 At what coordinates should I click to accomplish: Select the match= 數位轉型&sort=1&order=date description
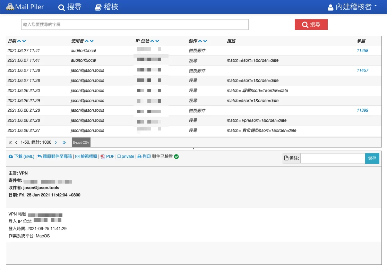tap(261, 130)
